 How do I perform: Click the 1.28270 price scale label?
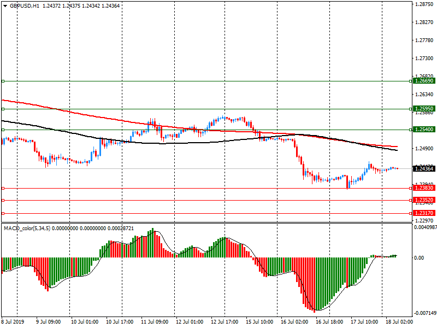424,22
